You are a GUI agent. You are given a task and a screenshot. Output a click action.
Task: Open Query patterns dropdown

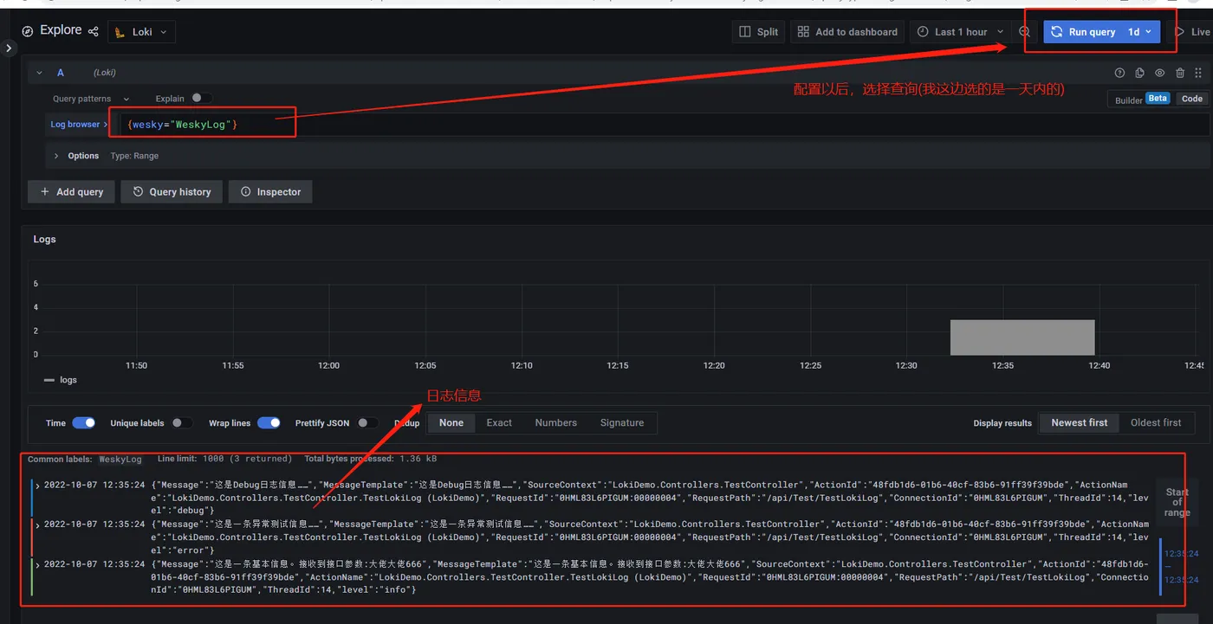pos(91,99)
